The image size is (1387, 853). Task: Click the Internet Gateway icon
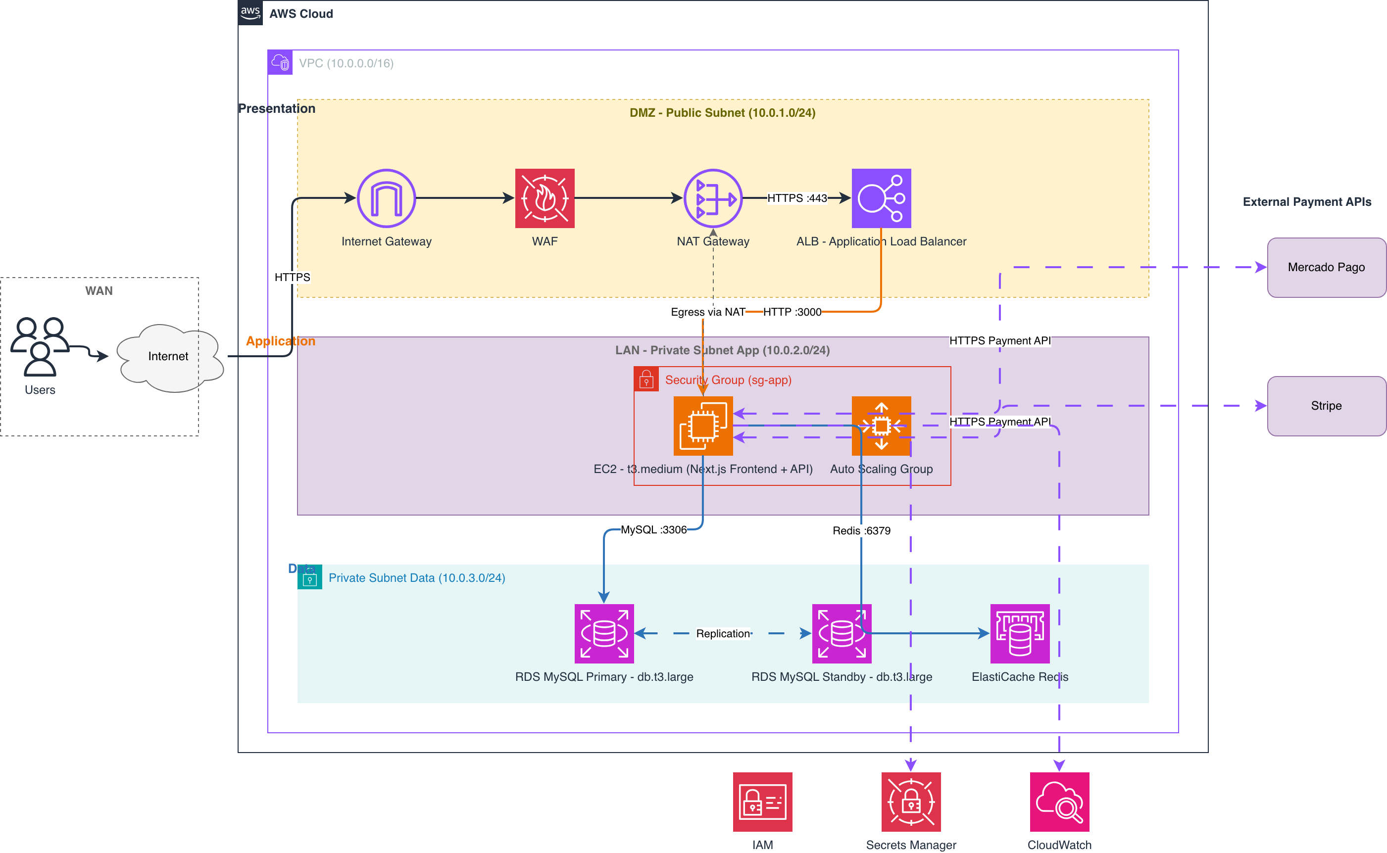click(387, 198)
